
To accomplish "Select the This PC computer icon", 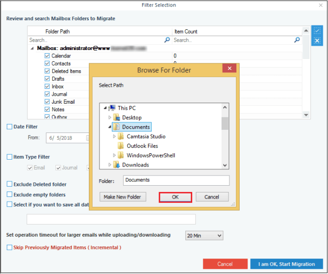I will tap(112, 107).
